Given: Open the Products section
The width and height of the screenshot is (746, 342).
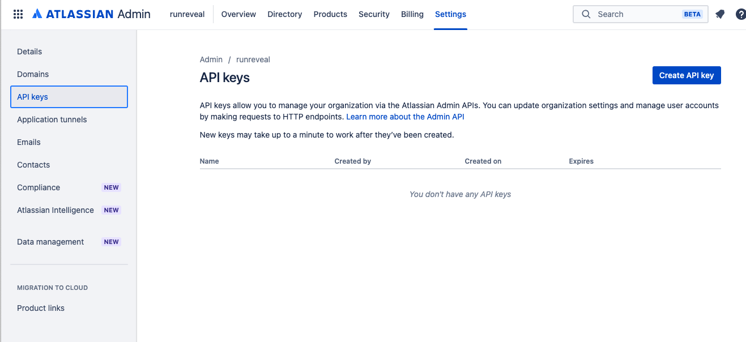Looking at the screenshot, I should click(x=330, y=14).
